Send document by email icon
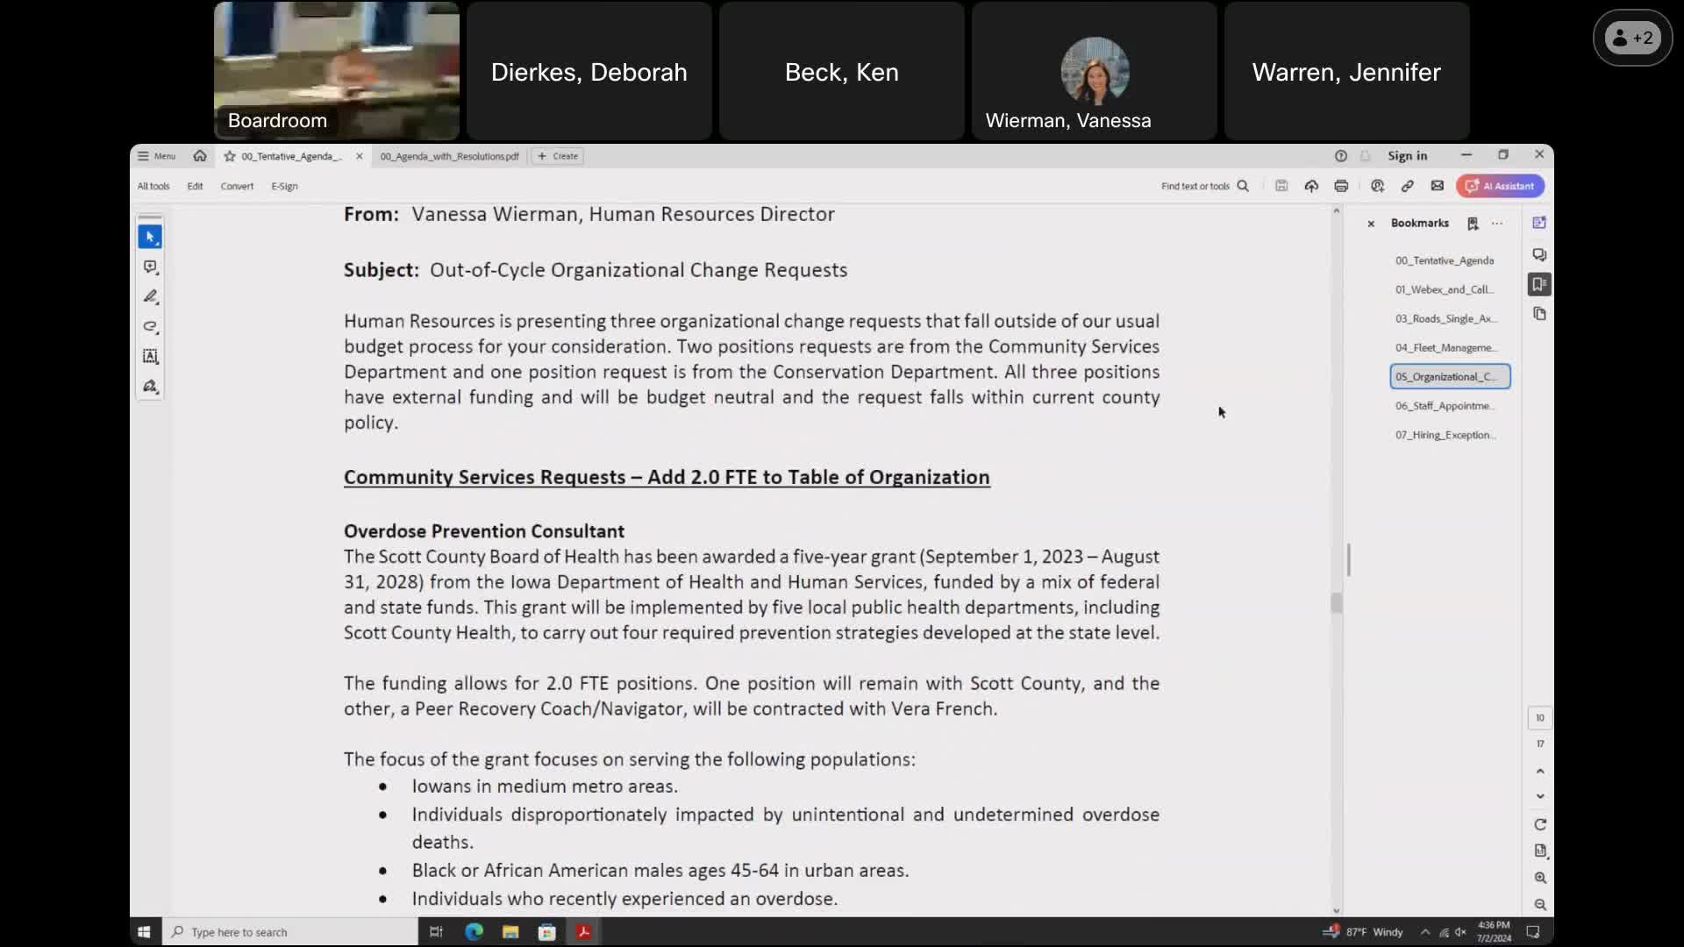 [1437, 186]
